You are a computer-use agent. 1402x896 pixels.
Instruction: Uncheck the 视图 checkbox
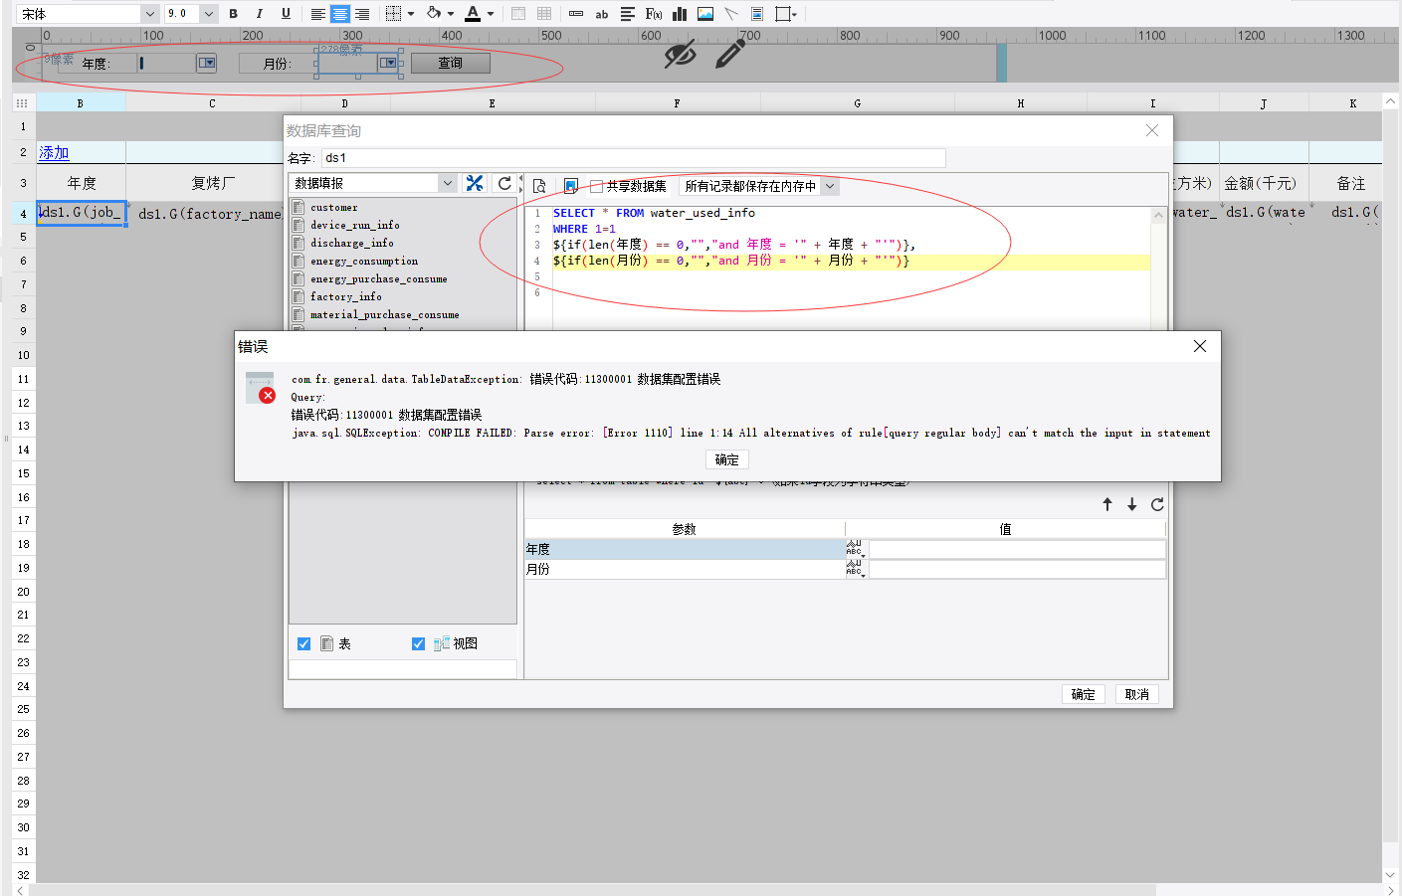coord(418,644)
